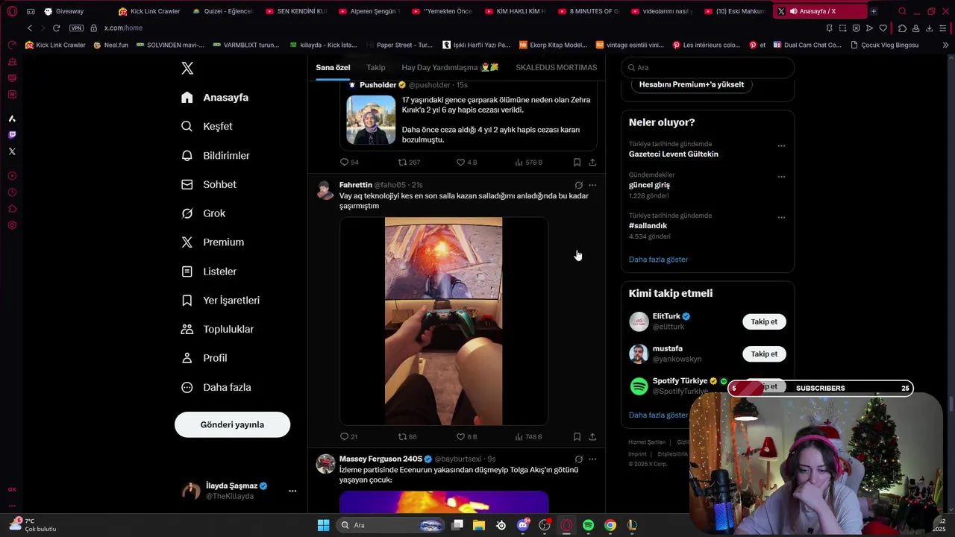This screenshot has height=537, width=955.
Task: Switch to Takip tab
Action: coord(376,67)
